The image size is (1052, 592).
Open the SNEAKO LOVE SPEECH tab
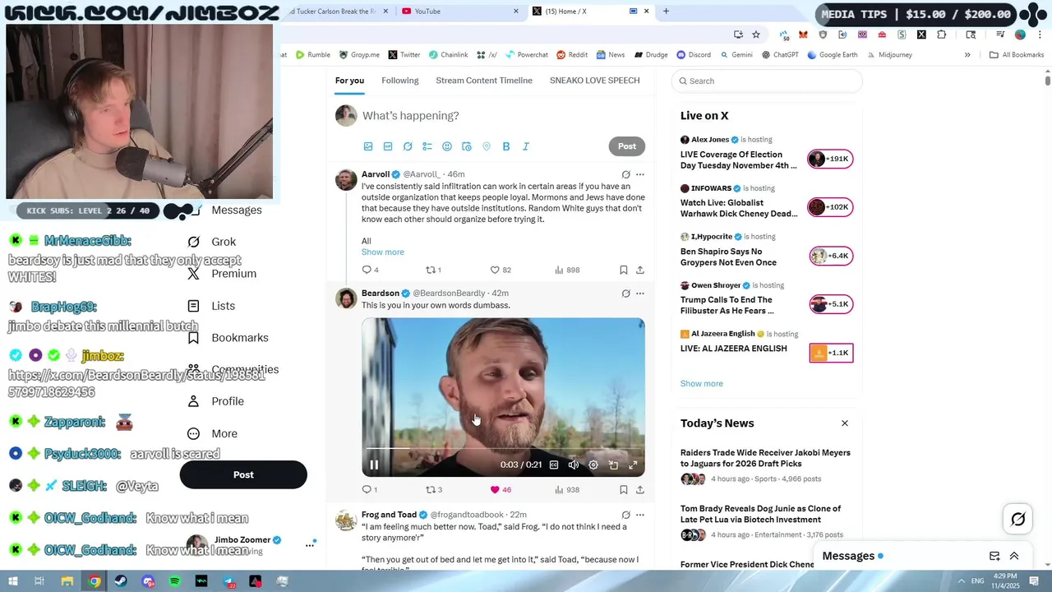pyautogui.click(x=595, y=81)
